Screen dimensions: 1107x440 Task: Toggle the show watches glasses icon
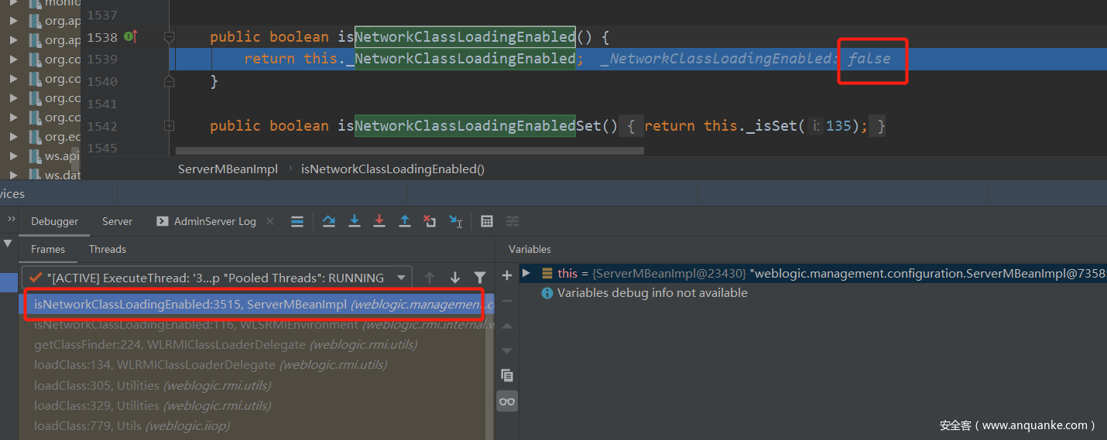pos(507,401)
